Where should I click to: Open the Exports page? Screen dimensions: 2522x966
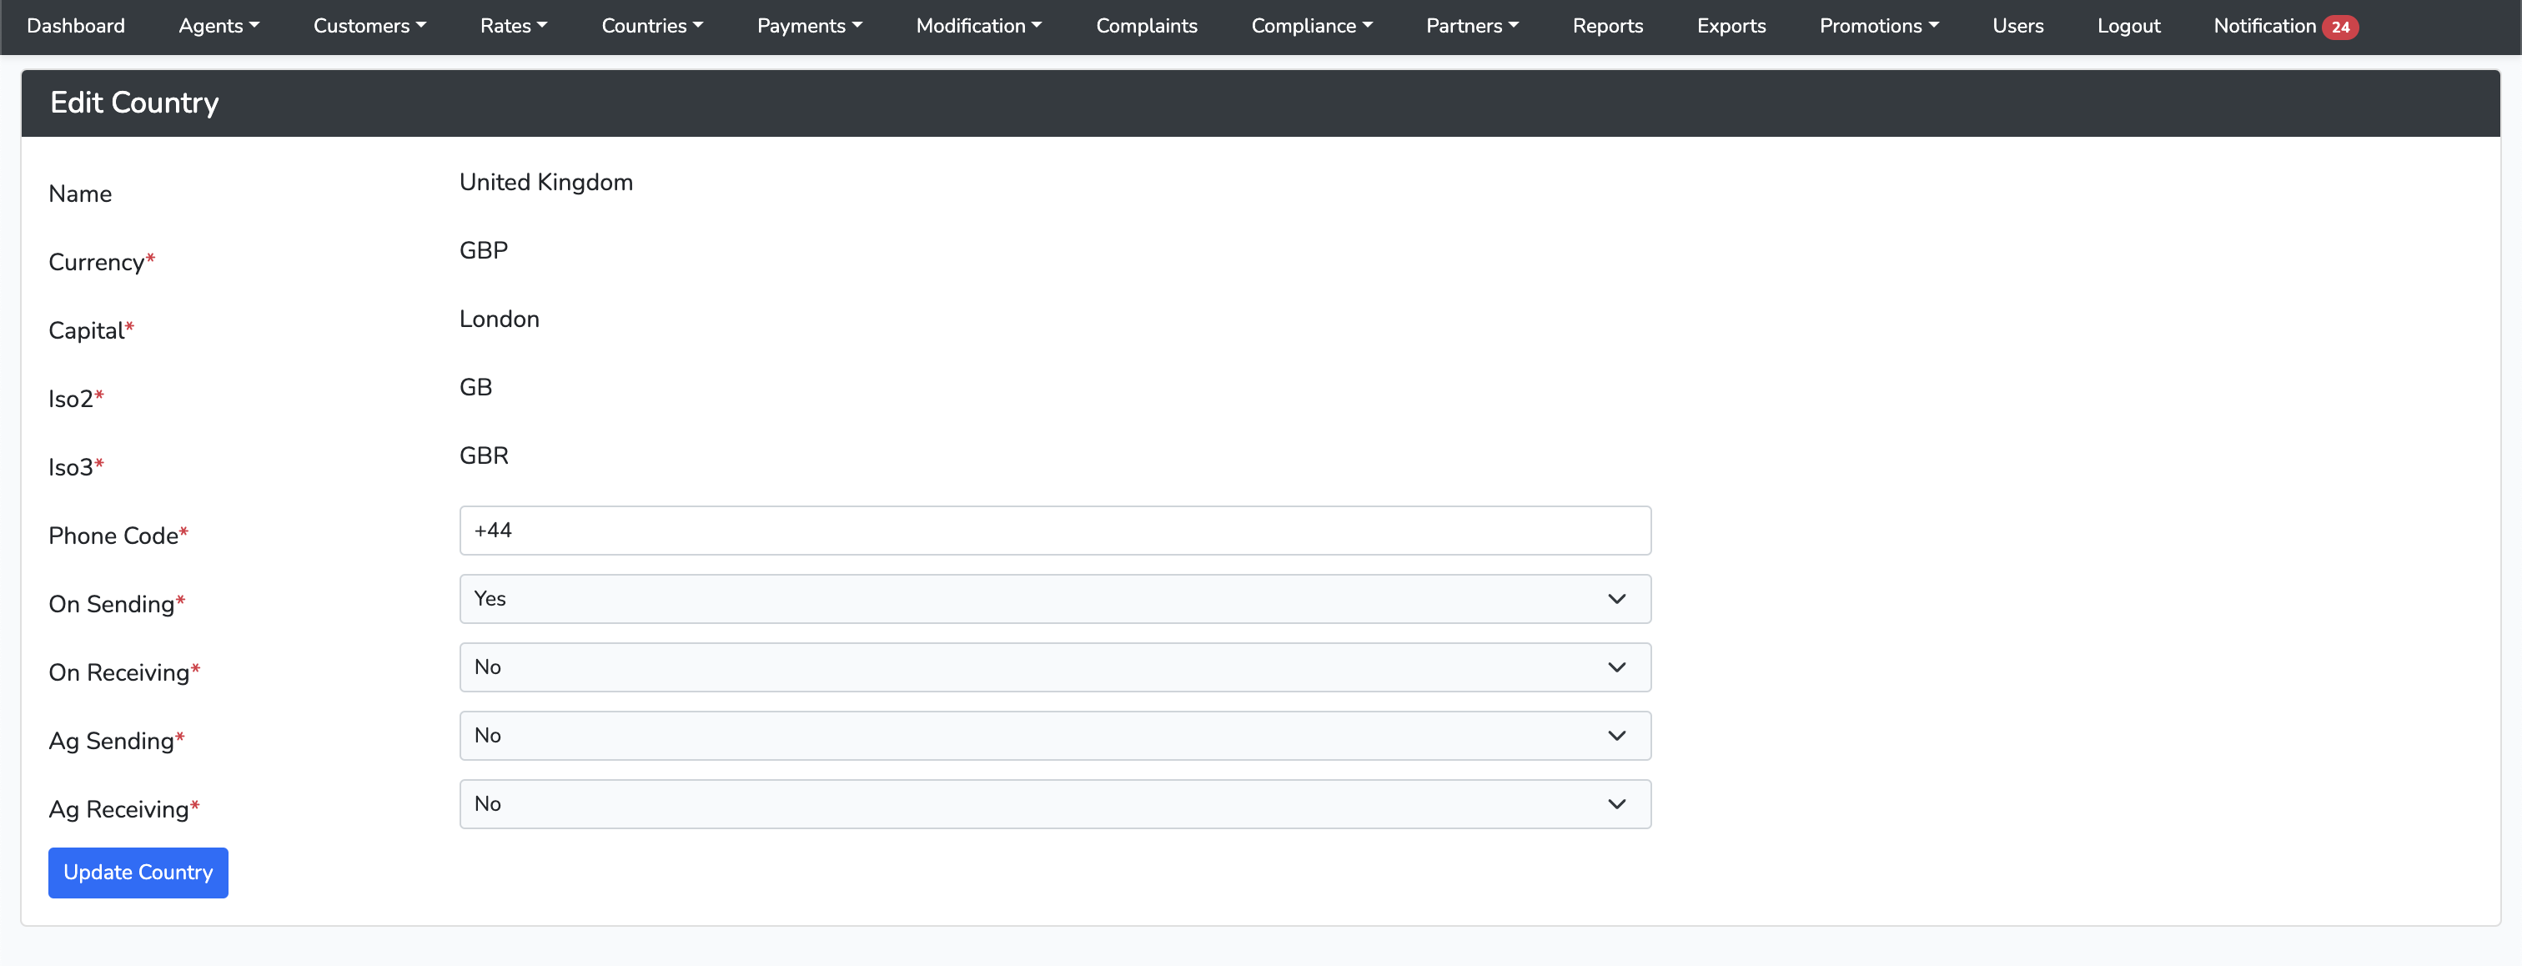coord(1730,27)
